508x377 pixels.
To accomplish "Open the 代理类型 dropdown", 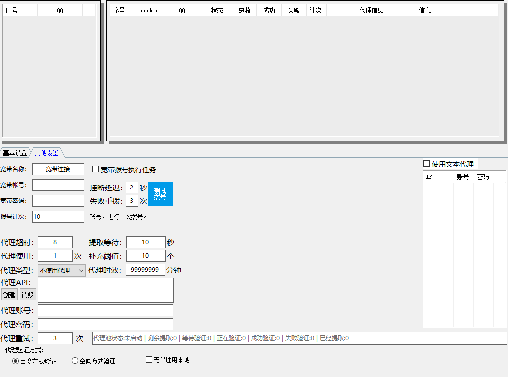I will pos(62,271).
